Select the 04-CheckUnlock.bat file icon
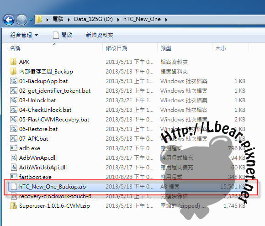 click(x=14, y=110)
